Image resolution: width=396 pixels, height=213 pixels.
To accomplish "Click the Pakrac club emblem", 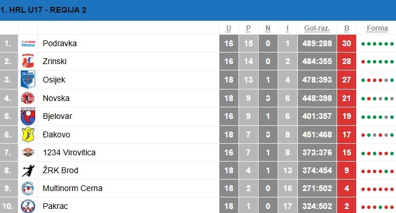I will (x=28, y=206).
